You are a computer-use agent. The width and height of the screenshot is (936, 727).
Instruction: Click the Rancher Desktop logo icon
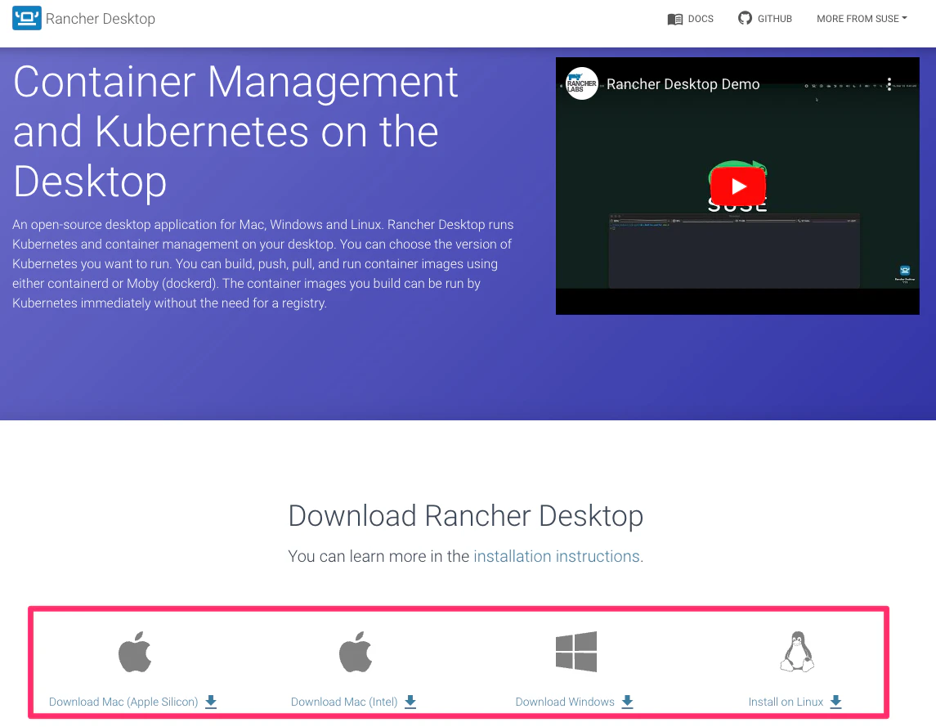pos(27,18)
